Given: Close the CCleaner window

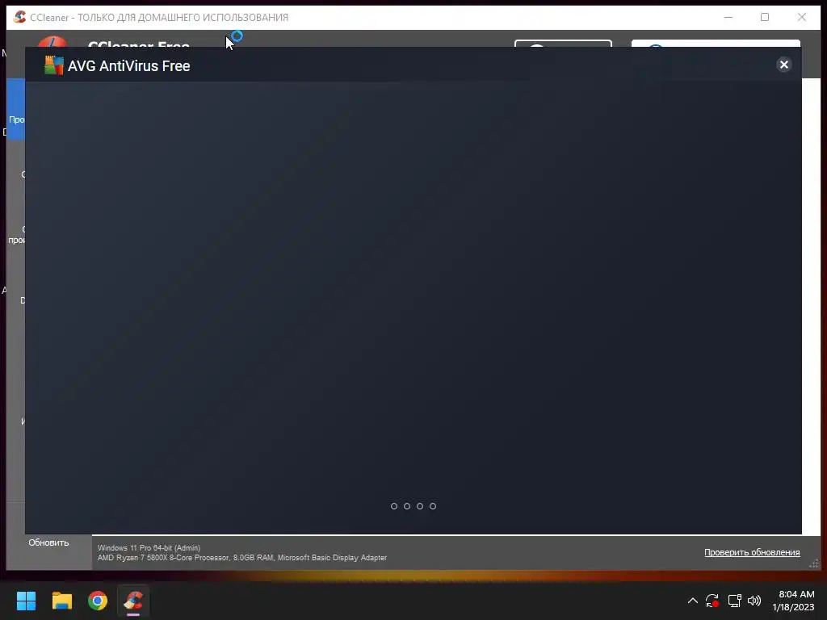Looking at the screenshot, I should 802,17.
